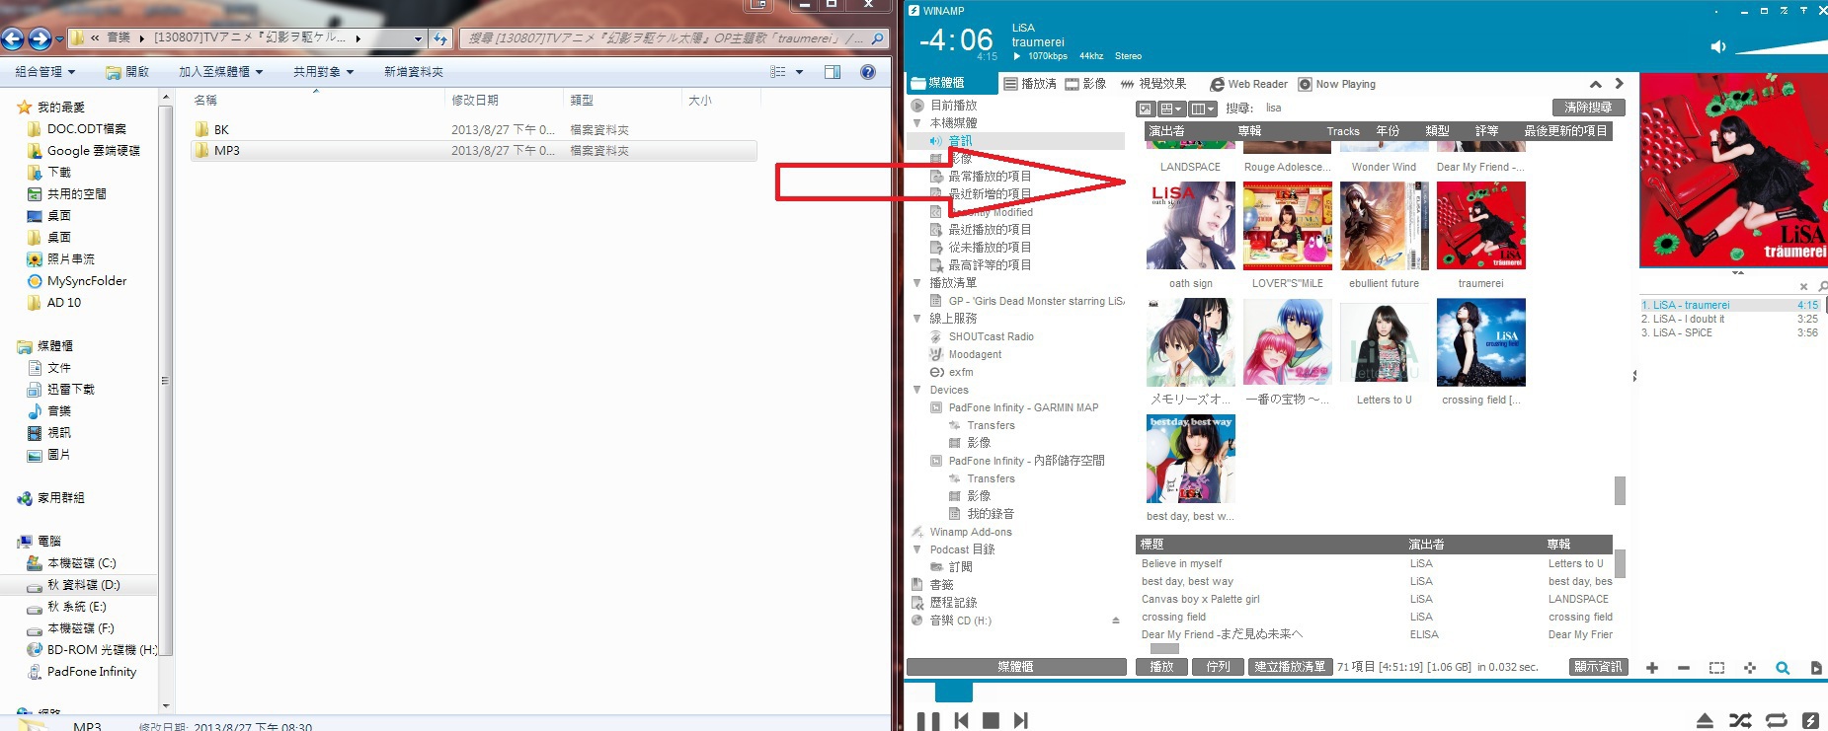Toggle the Explorer preview pane icon
Screen dimensions: 1828x731
833,71
